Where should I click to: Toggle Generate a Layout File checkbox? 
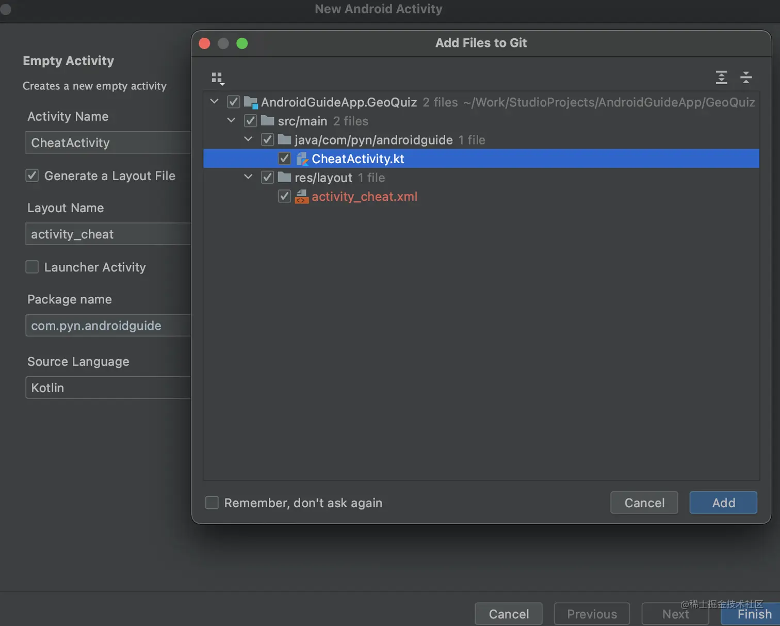(x=32, y=175)
